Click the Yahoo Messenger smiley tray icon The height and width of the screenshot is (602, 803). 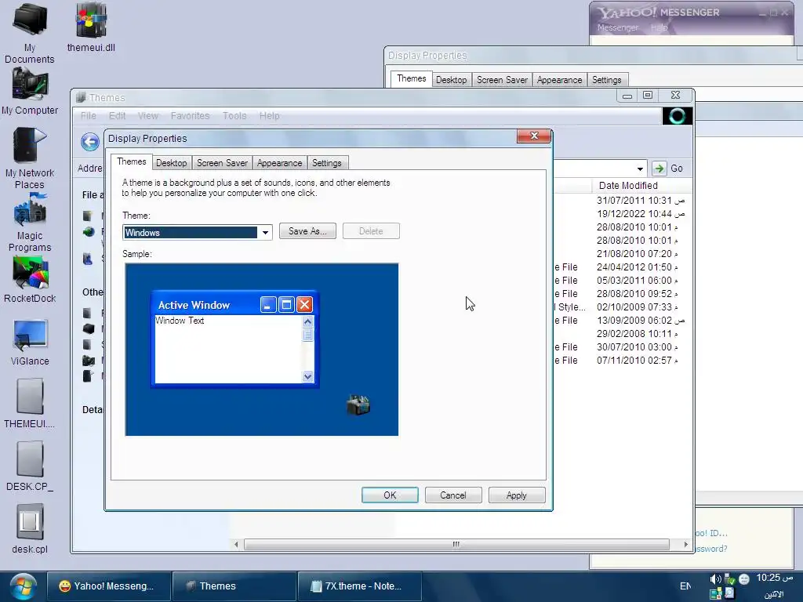[744, 579]
